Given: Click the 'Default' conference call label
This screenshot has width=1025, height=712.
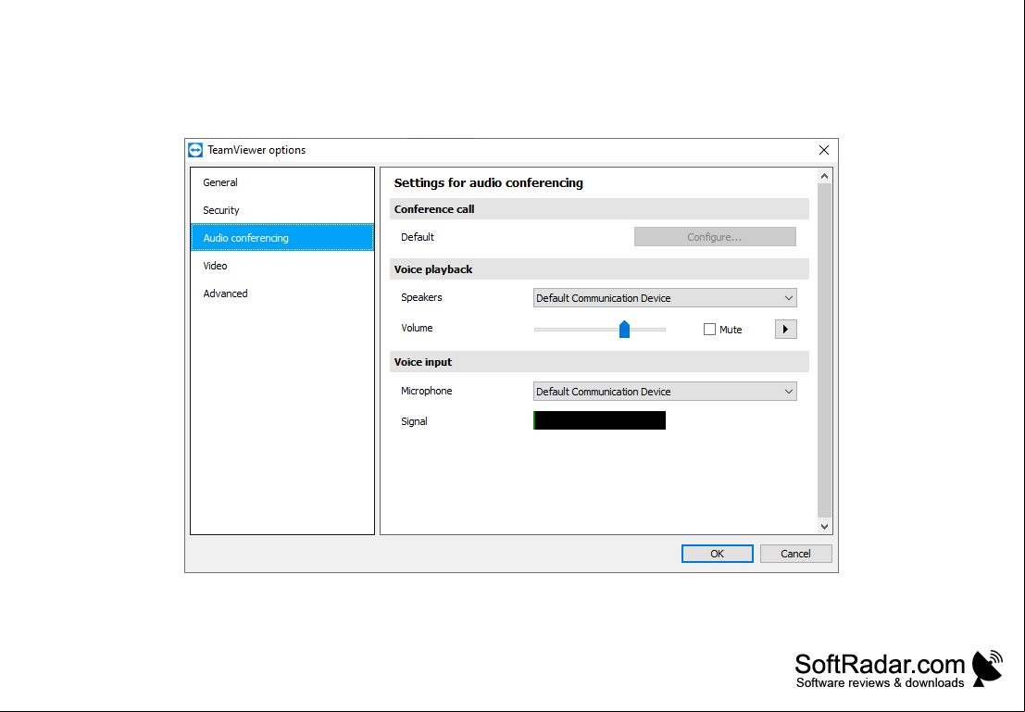Looking at the screenshot, I should pos(418,237).
